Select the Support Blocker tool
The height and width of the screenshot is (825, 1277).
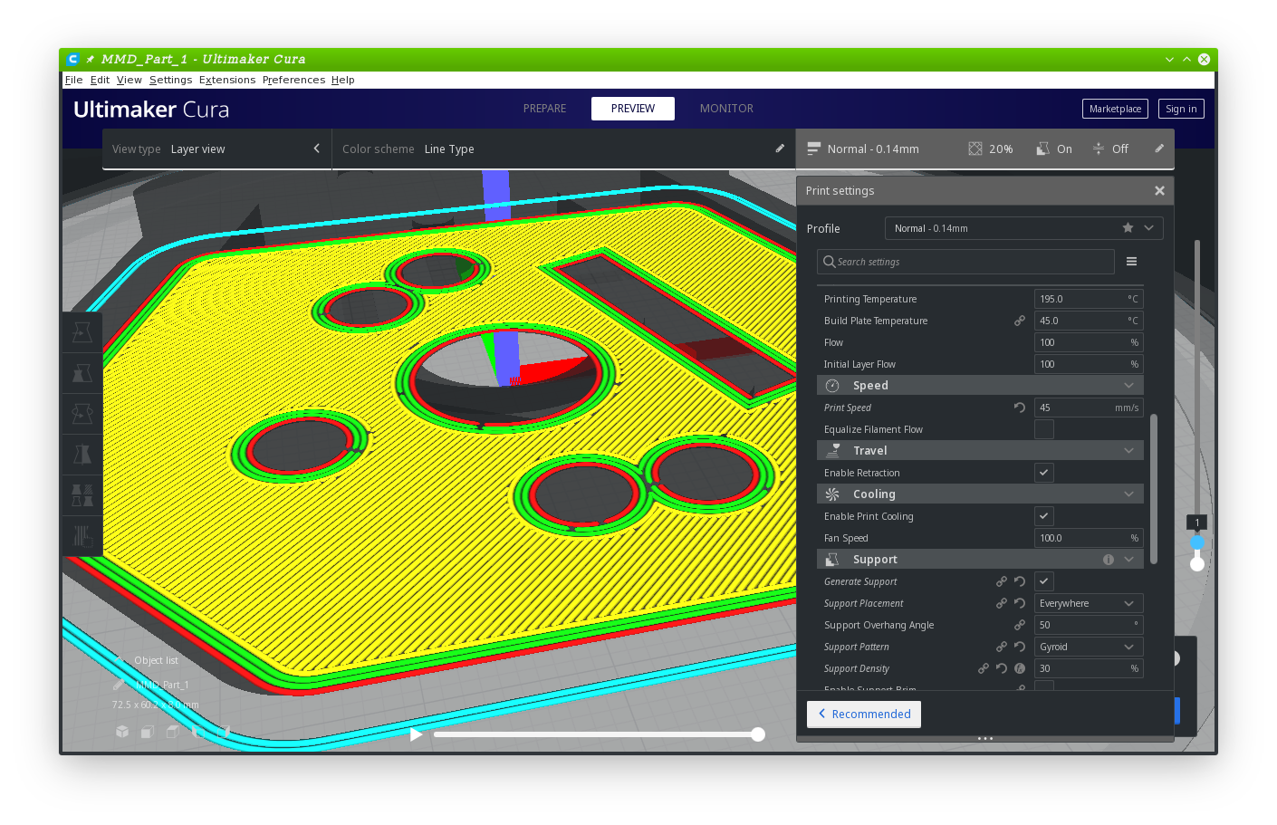pyautogui.click(x=82, y=535)
